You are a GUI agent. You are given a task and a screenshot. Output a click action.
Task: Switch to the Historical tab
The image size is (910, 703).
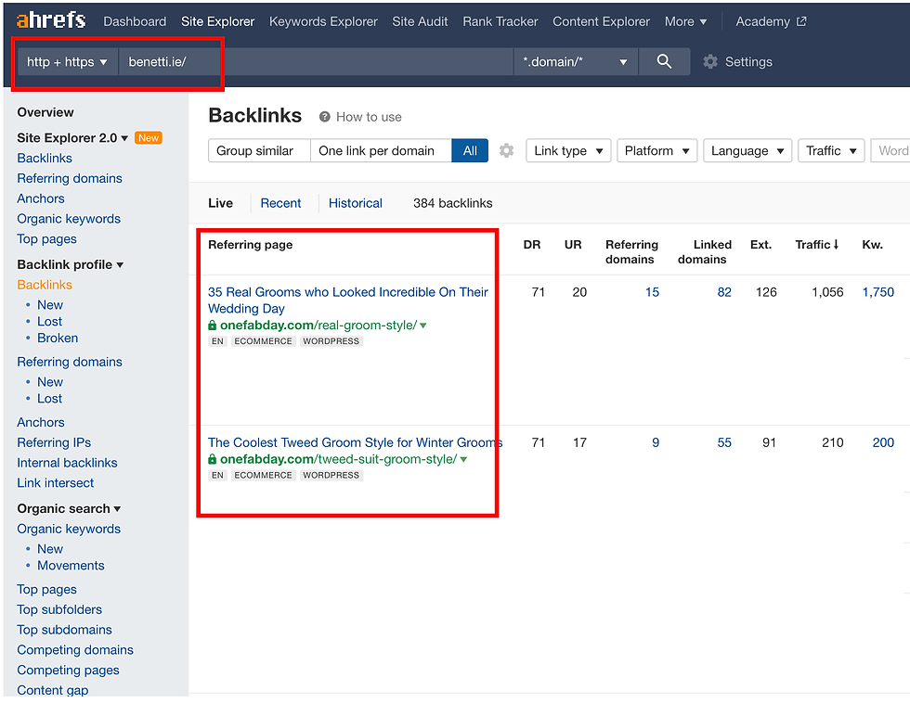[x=355, y=203]
